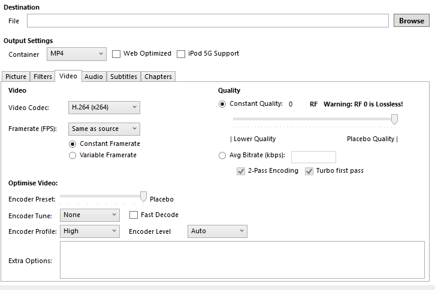
Task: Enable the Web Optimized checkbox
Action: click(116, 54)
